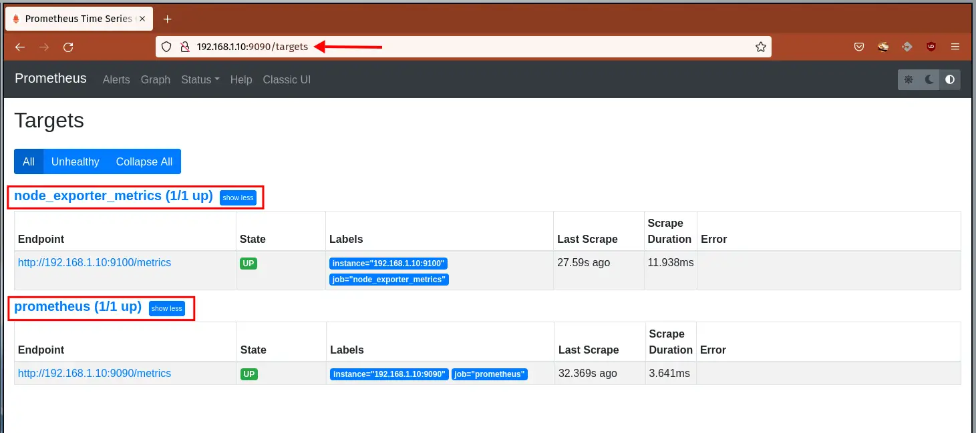
Task: Collapse node_exporter_metrics with show less
Action: 238,197
